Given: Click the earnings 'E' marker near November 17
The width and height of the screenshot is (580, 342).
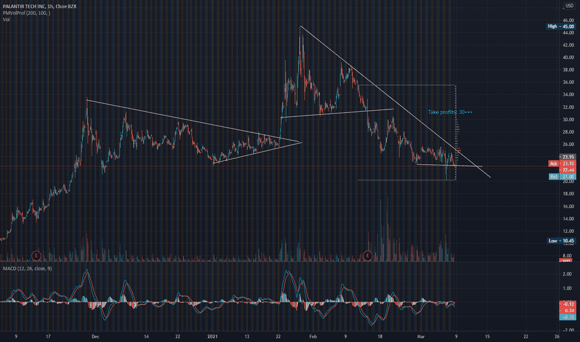Looking at the screenshot, I should click(36, 255).
